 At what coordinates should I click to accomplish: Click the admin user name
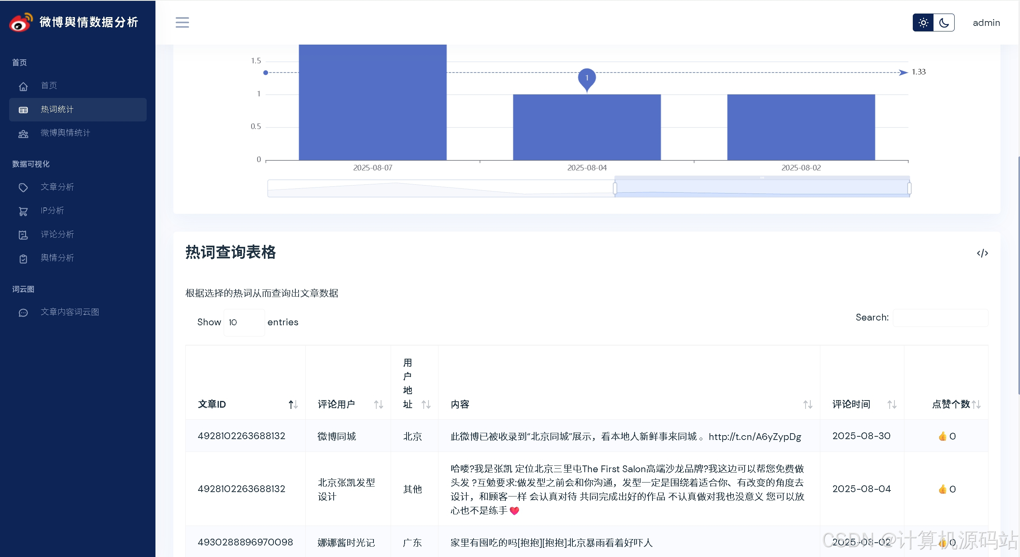click(986, 23)
